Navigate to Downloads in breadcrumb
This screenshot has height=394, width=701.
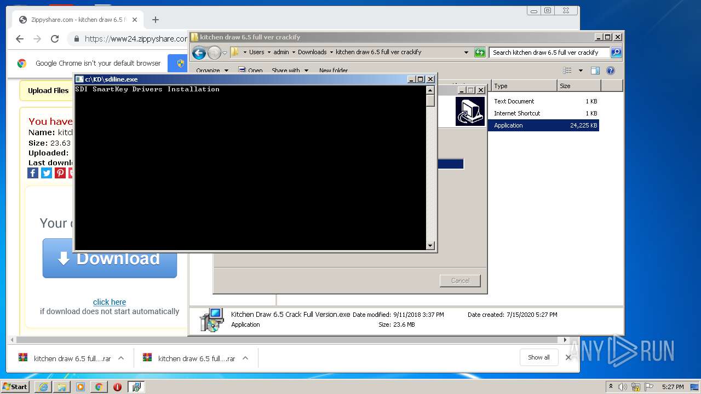(312, 52)
